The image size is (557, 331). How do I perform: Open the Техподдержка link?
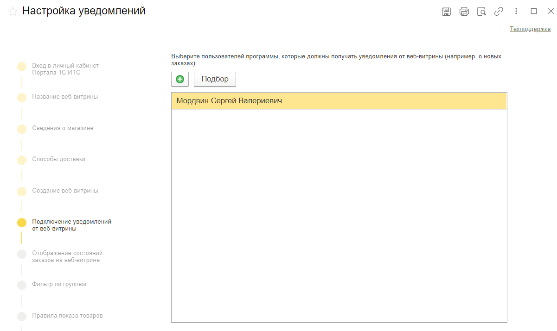pyautogui.click(x=530, y=29)
